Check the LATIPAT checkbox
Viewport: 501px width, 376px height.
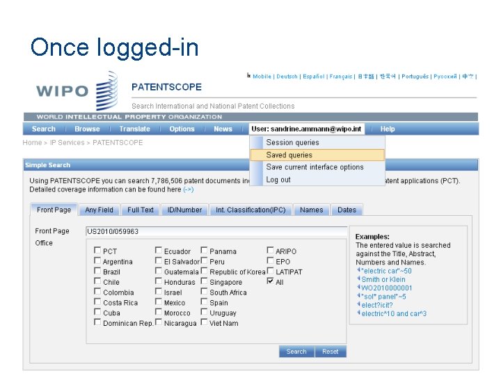tap(270, 270)
